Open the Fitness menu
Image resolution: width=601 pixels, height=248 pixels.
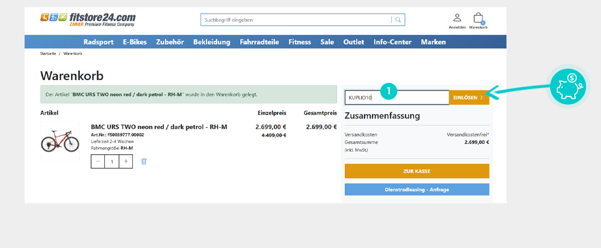click(300, 42)
